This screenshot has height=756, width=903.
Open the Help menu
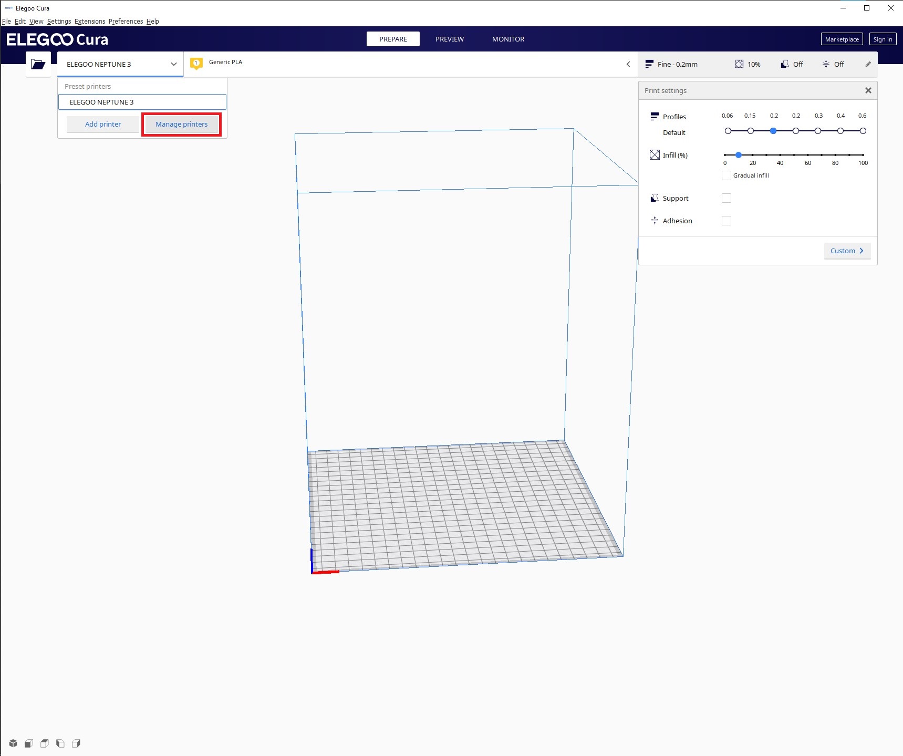(152, 22)
